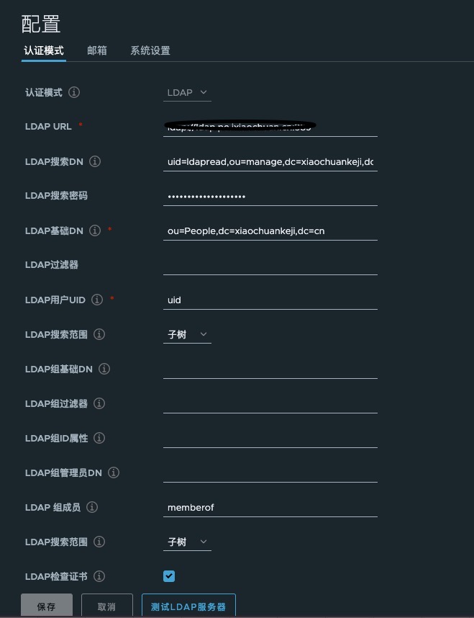
Task: Click the 保存 button
Action: (x=47, y=606)
